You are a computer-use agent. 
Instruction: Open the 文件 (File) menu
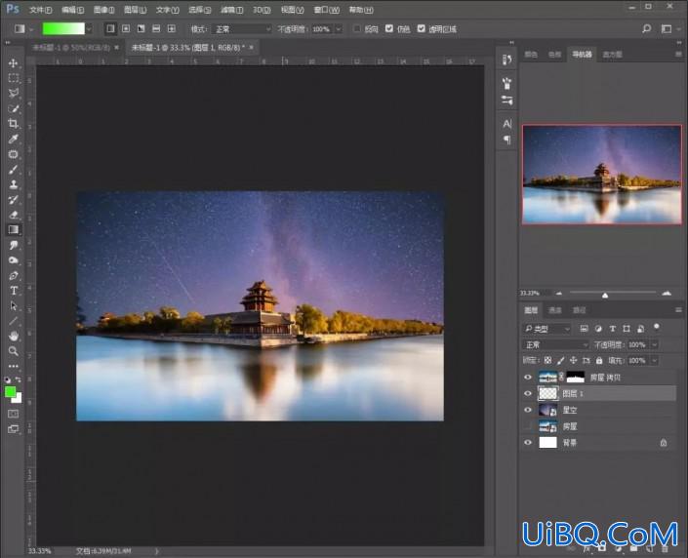click(40, 10)
